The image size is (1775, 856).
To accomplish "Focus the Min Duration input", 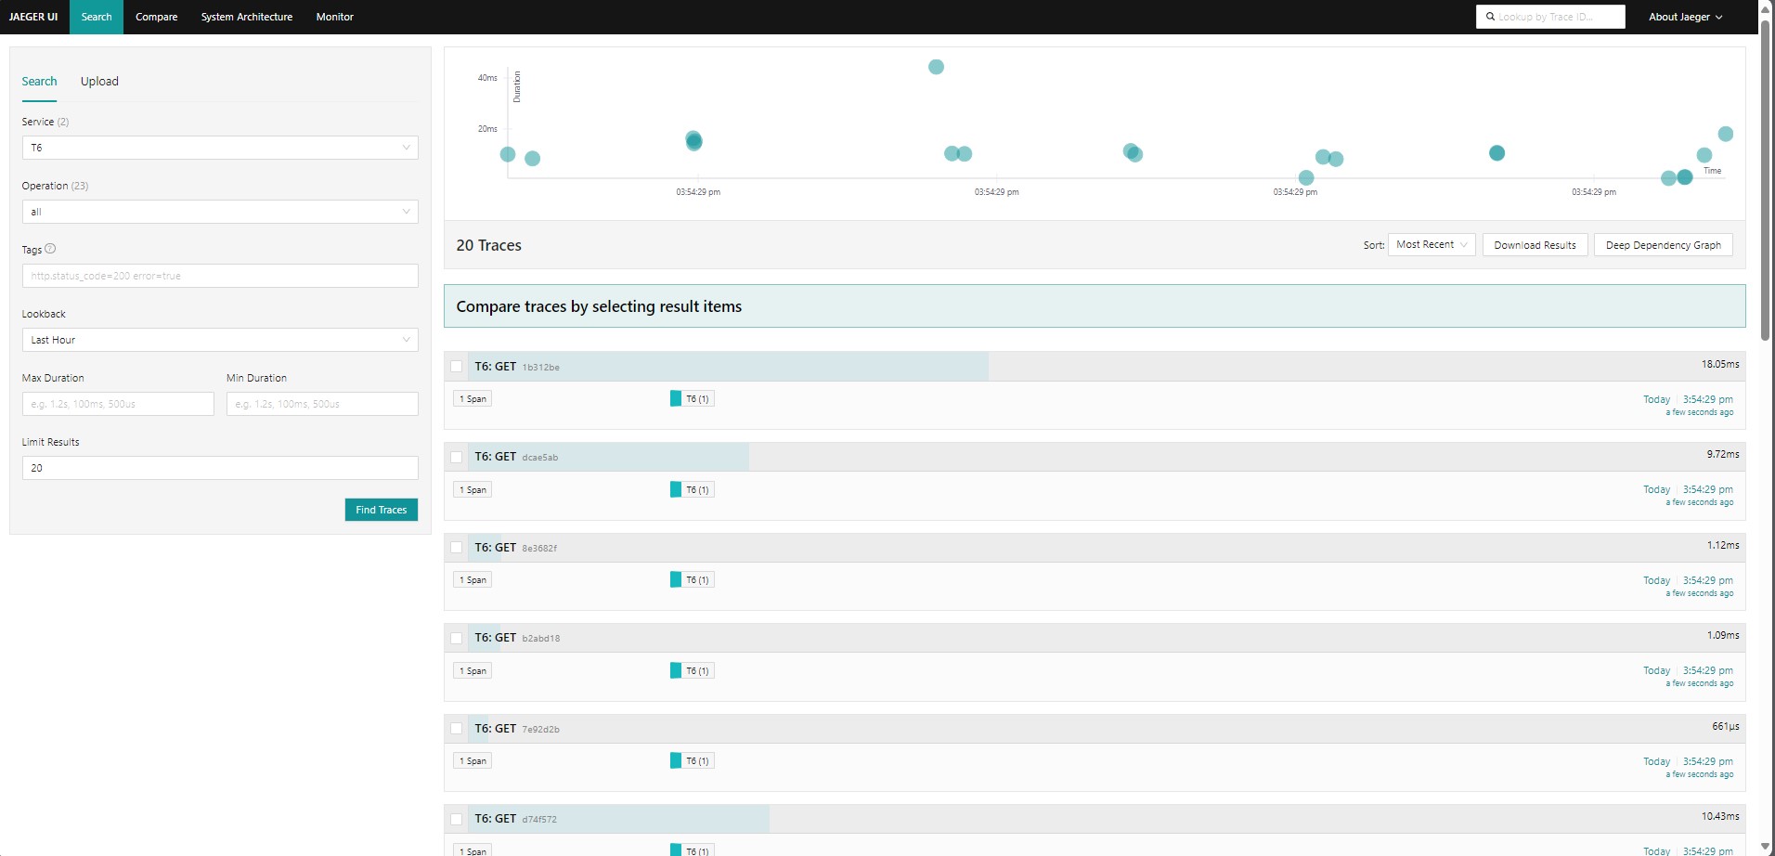I will [322, 404].
